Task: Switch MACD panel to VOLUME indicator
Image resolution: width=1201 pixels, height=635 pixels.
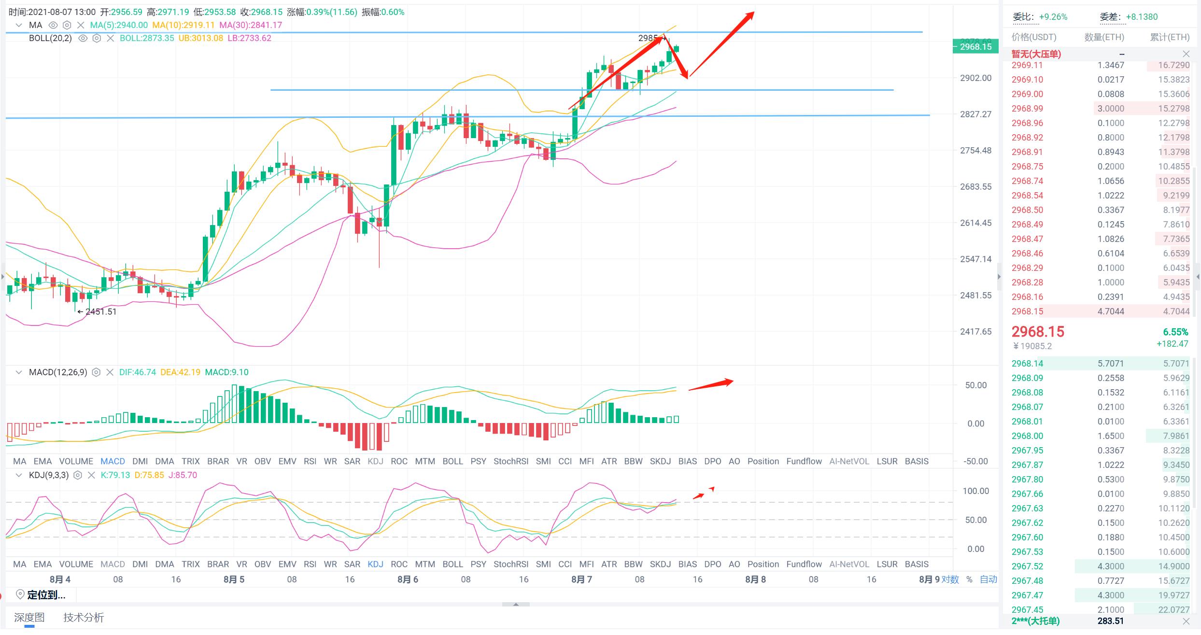Action: coord(76,461)
